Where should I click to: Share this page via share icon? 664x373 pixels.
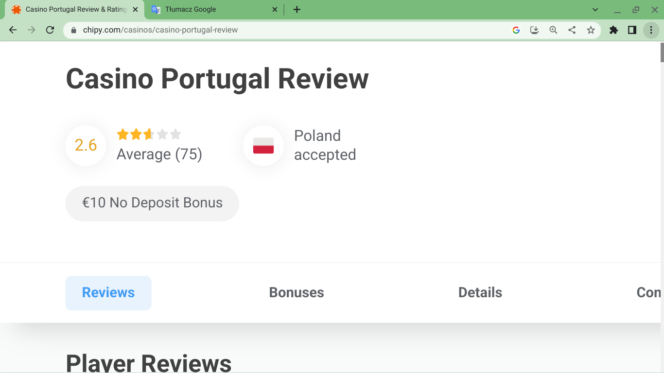[x=572, y=30]
